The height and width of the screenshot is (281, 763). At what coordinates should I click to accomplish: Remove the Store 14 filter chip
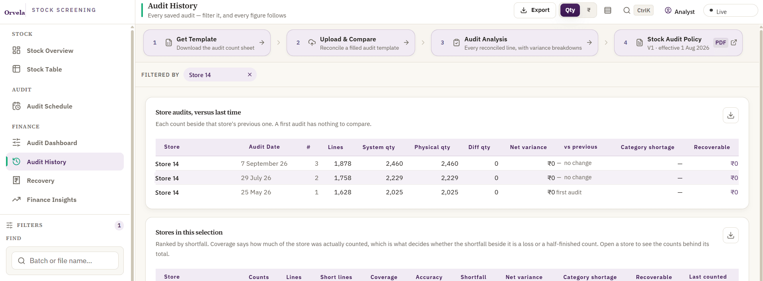(250, 75)
